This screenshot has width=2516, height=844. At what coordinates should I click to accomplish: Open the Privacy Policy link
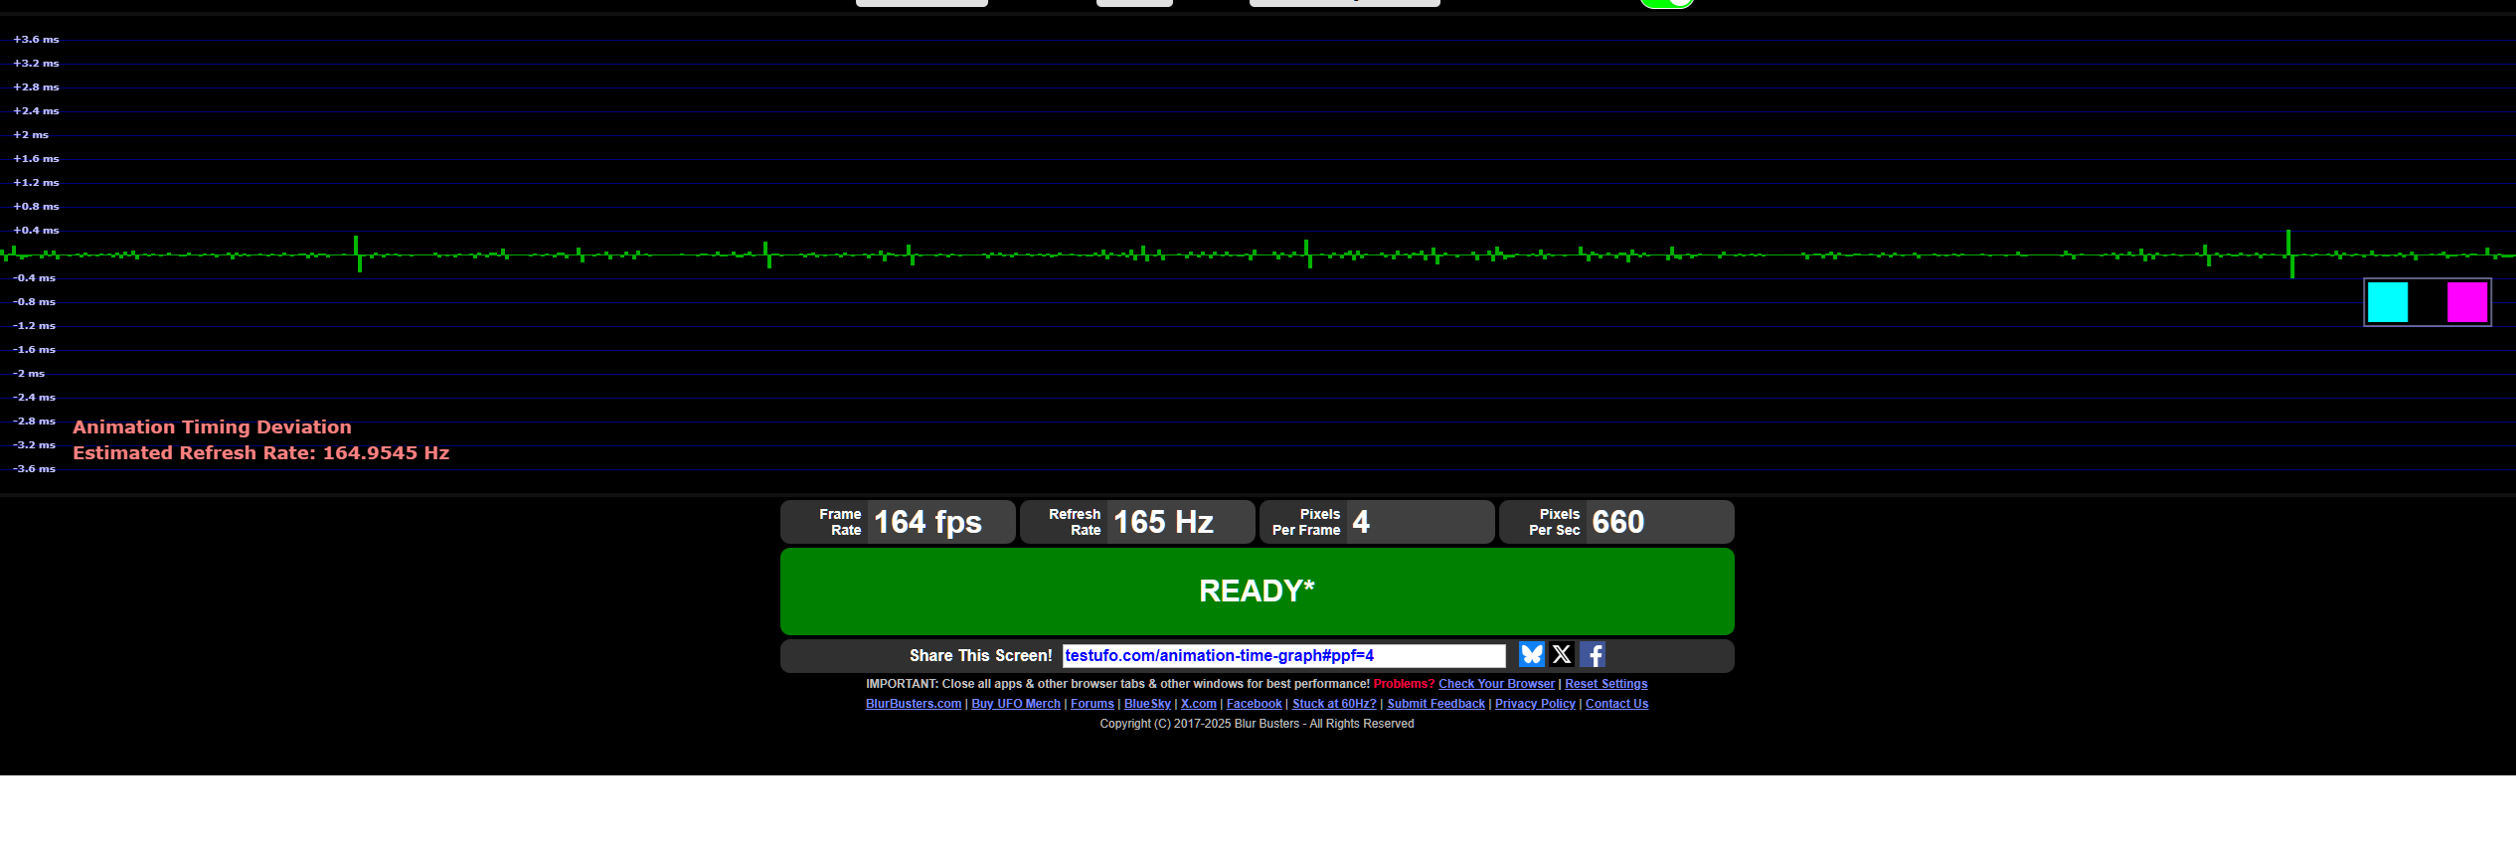[x=1535, y=704]
